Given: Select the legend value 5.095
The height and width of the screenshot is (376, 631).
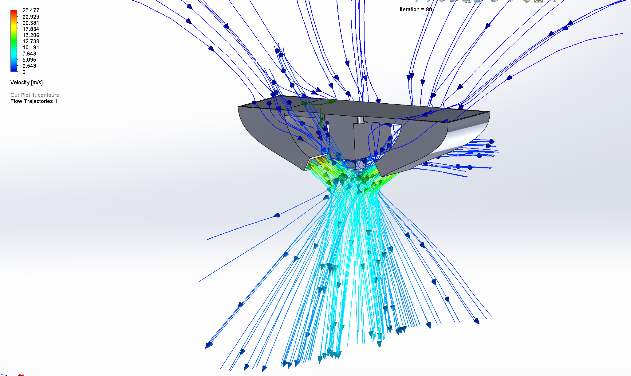Looking at the screenshot, I should pyautogui.click(x=29, y=60).
